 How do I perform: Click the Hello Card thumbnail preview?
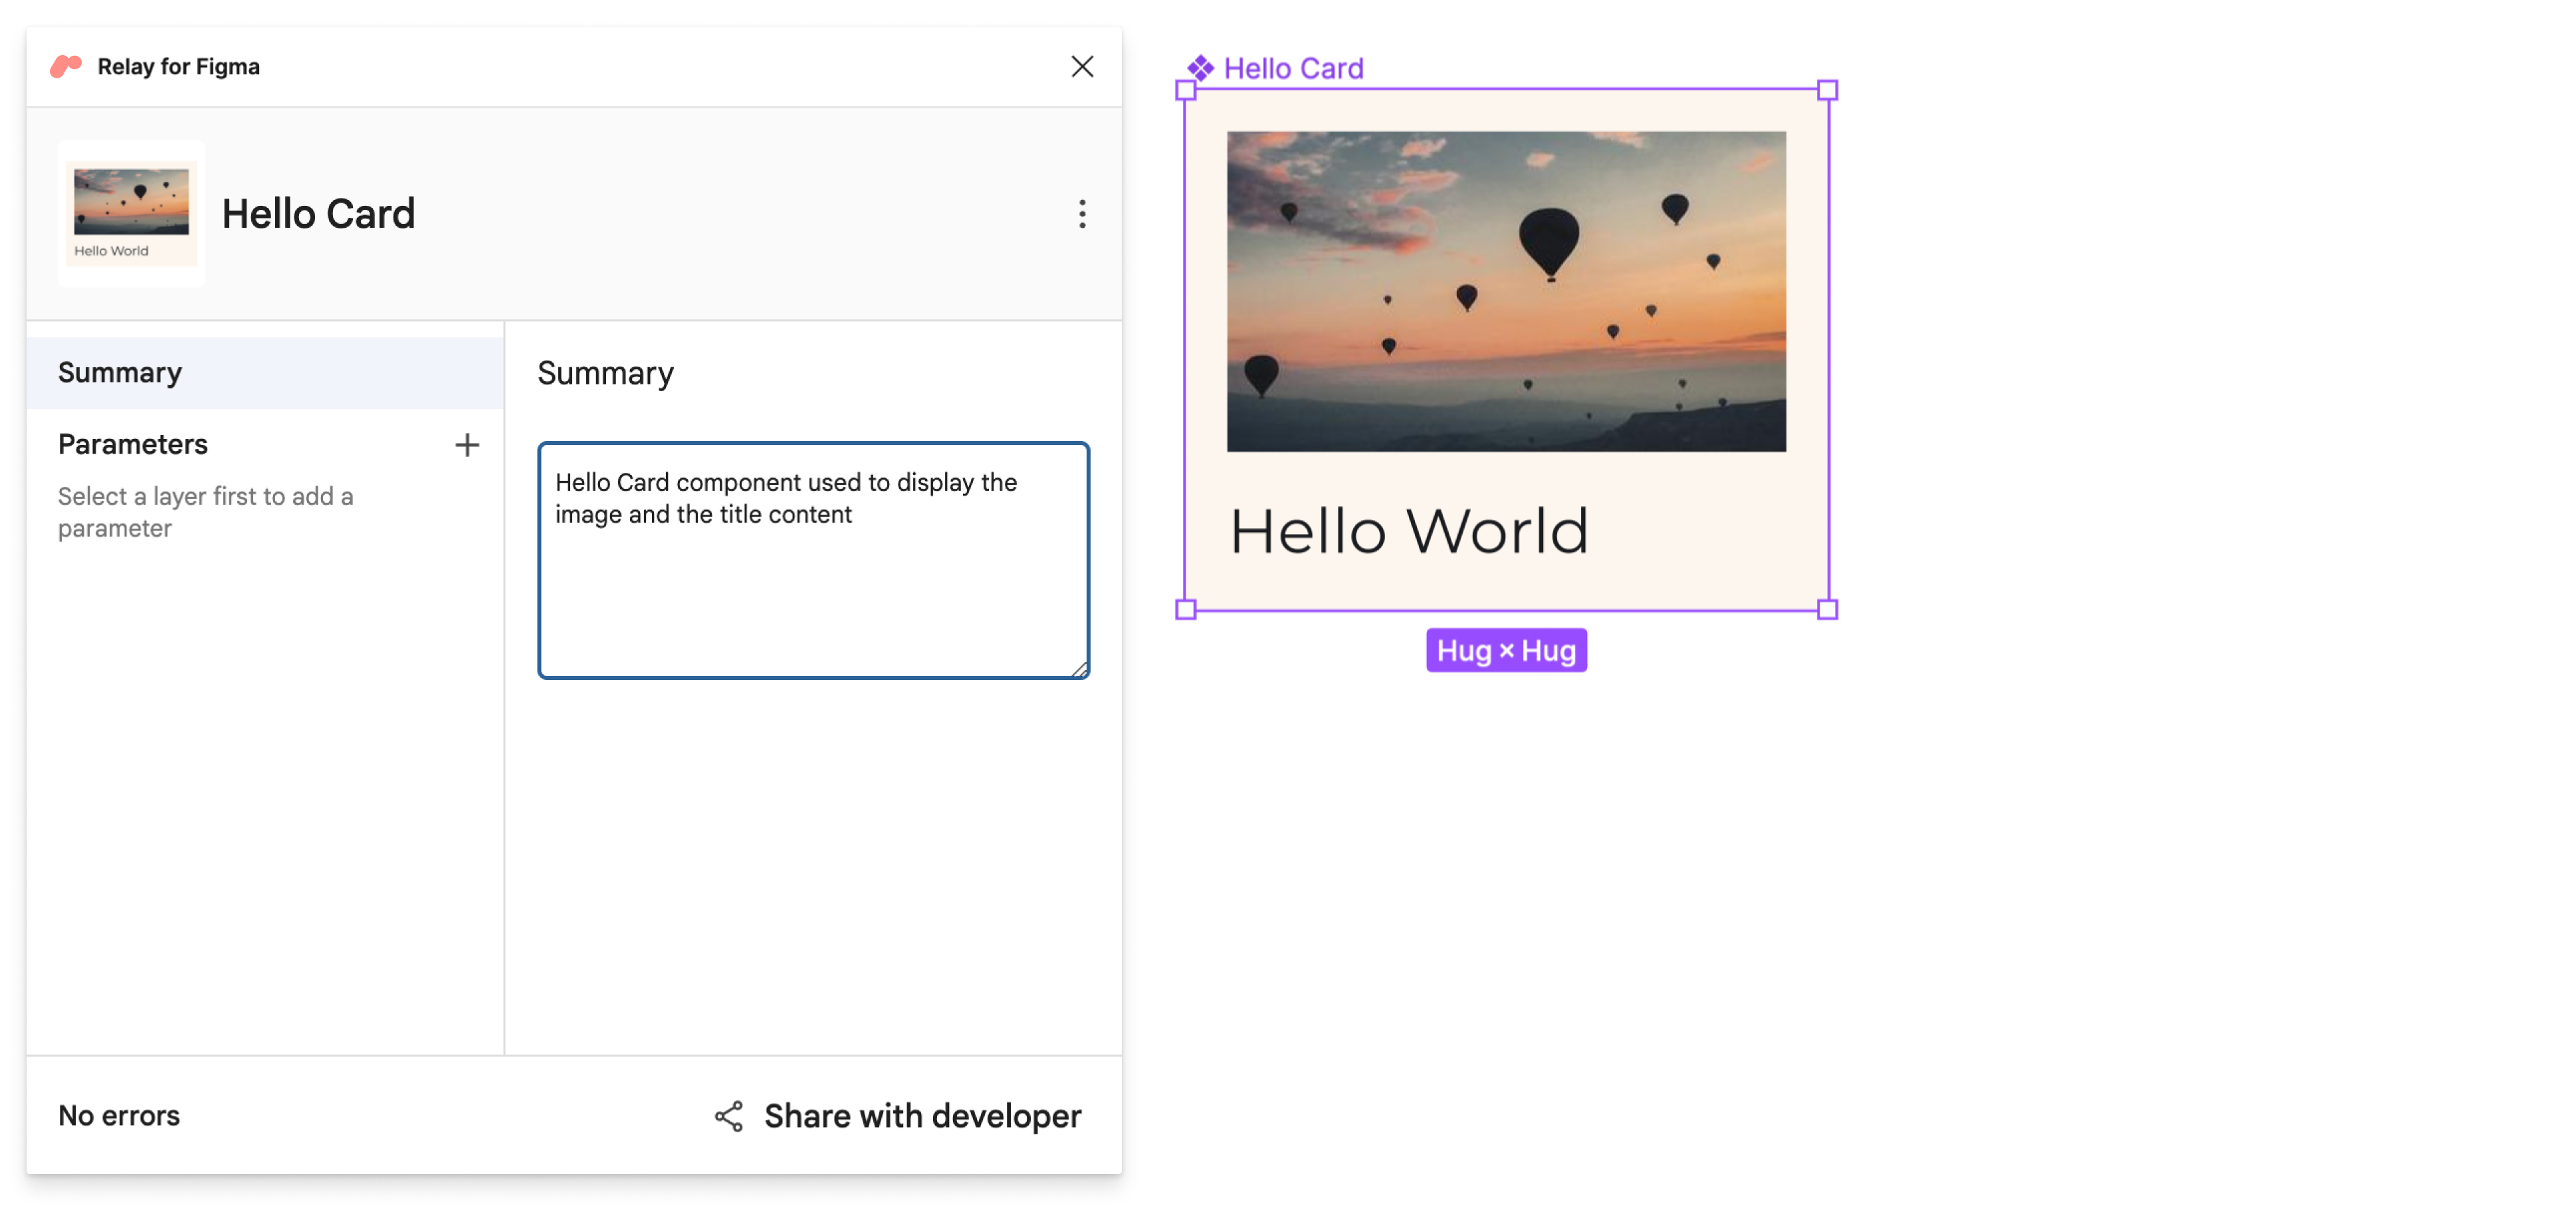coord(132,214)
